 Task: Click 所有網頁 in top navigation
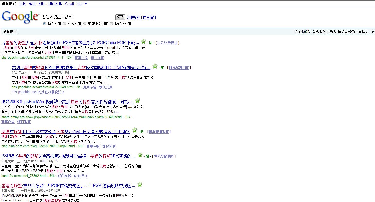9,4
